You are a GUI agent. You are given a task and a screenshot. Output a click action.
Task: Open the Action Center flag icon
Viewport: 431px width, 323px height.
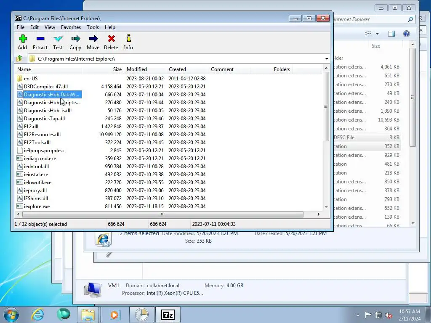[368, 315]
